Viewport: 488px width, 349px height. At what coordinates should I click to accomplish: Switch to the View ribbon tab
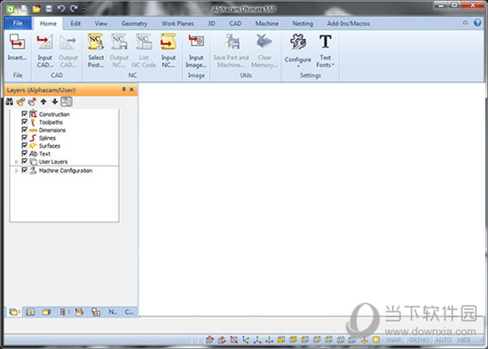[x=101, y=24]
